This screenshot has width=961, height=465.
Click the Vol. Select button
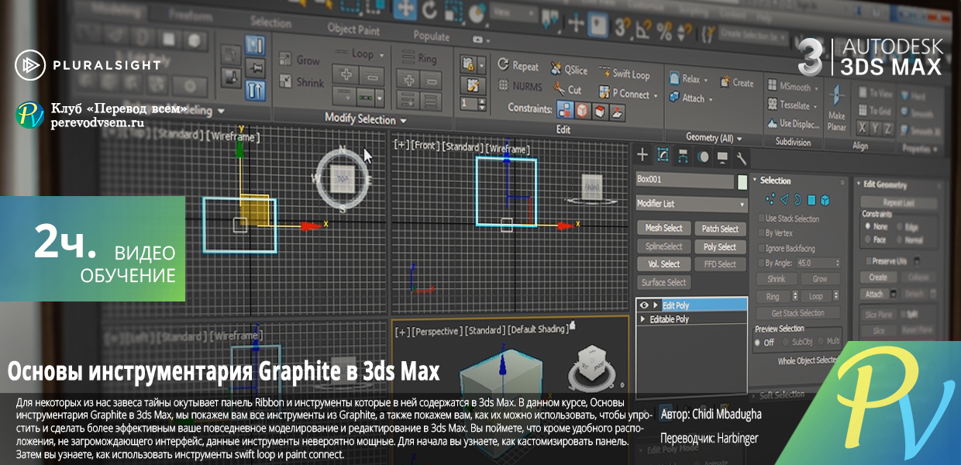pyautogui.click(x=663, y=263)
